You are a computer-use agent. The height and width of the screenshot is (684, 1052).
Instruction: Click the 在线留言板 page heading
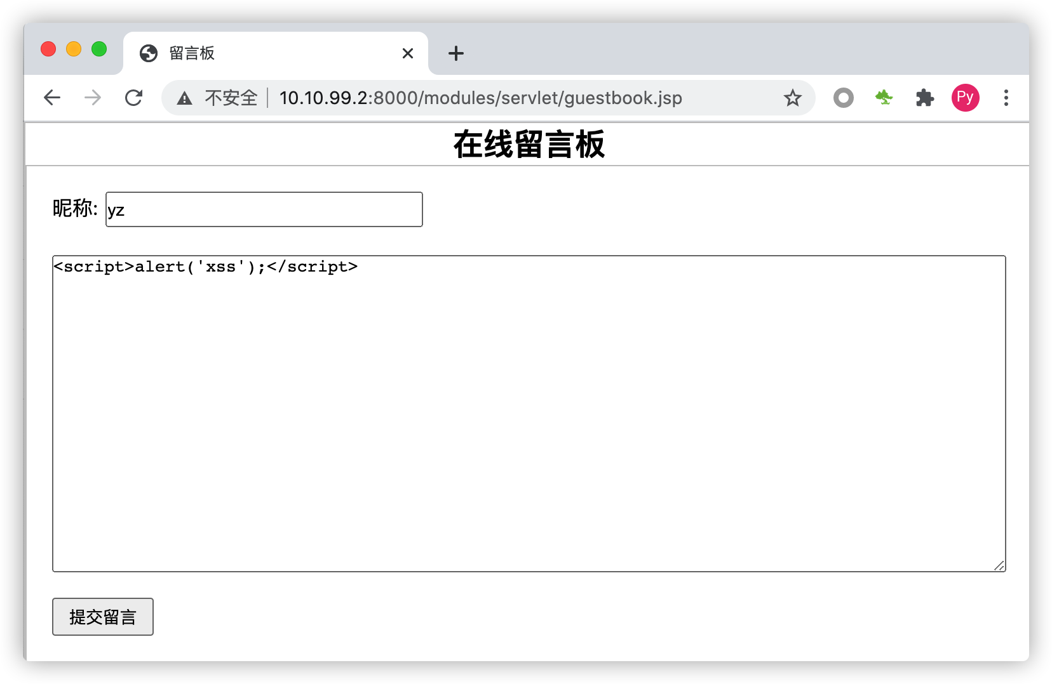(529, 145)
